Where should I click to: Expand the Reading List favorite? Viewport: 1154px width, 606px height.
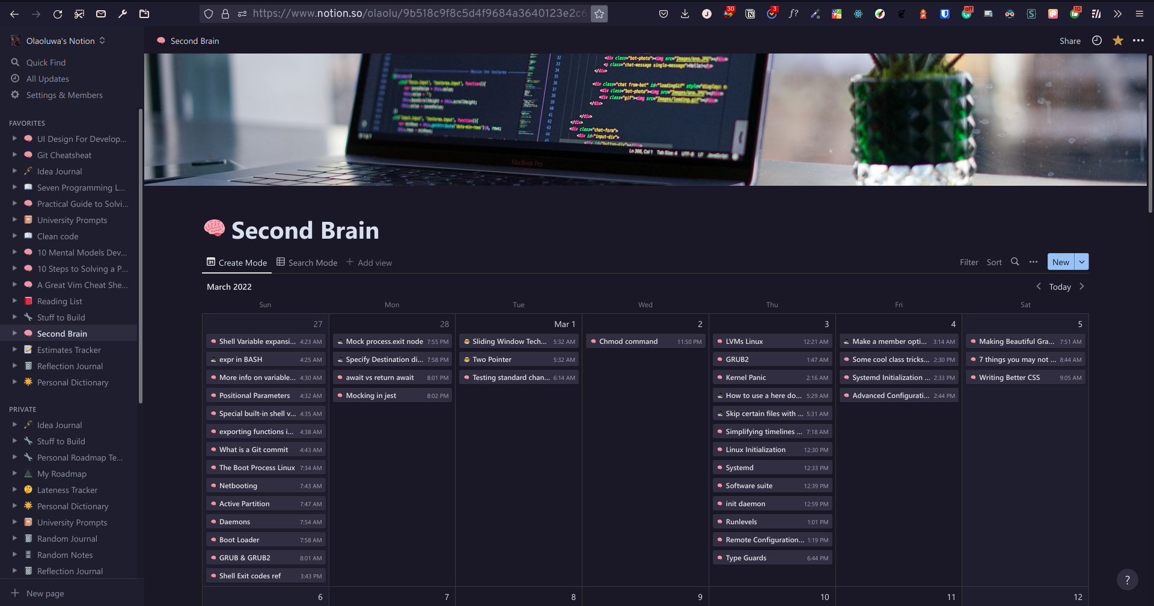pos(14,301)
